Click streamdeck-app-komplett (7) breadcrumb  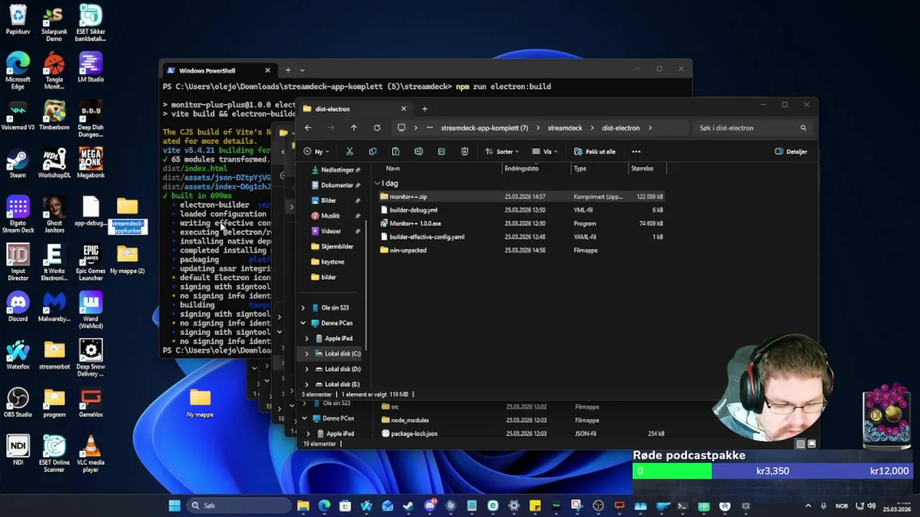[x=484, y=128]
